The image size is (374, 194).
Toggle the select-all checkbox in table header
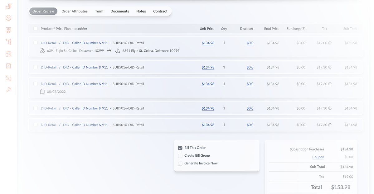(36, 29)
